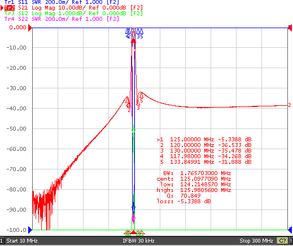Click the C? correction status indicator

point(282,241)
